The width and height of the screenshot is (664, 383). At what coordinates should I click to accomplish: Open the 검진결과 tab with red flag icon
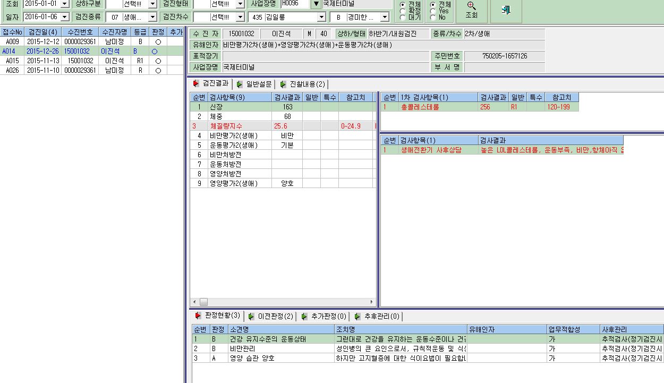(211, 83)
